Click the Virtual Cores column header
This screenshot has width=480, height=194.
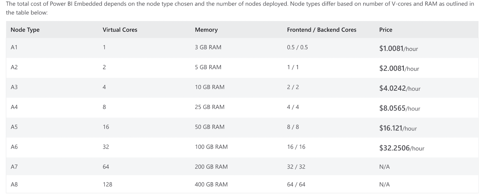[x=120, y=30]
